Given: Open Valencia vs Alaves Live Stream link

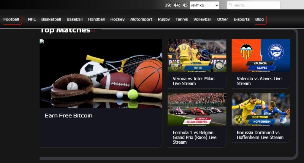Looking at the screenshot, I should coord(259,81).
